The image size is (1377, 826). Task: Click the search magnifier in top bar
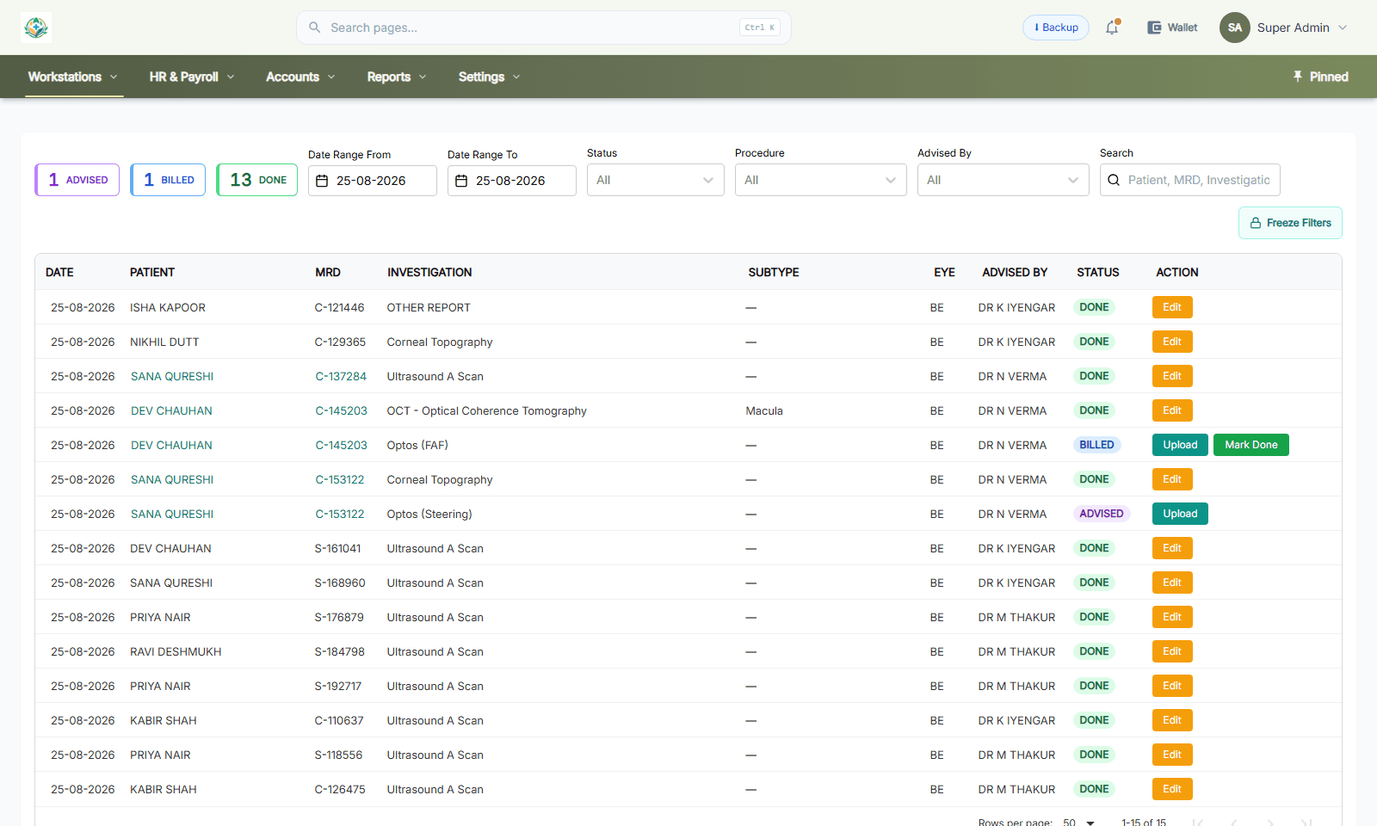[x=315, y=28]
